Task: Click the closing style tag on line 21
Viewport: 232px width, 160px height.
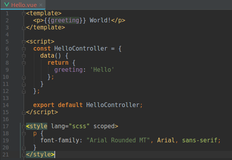Action: (40, 155)
